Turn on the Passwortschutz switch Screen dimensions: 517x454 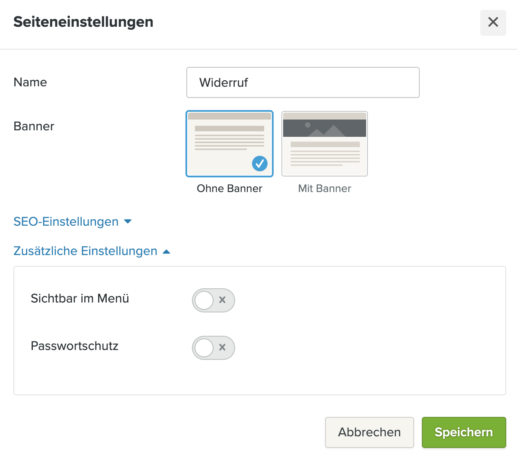click(214, 348)
